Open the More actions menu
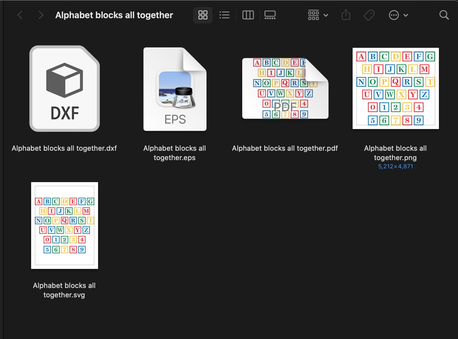Screen dimensions: 458x339 pyautogui.click(x=398, y=15)
